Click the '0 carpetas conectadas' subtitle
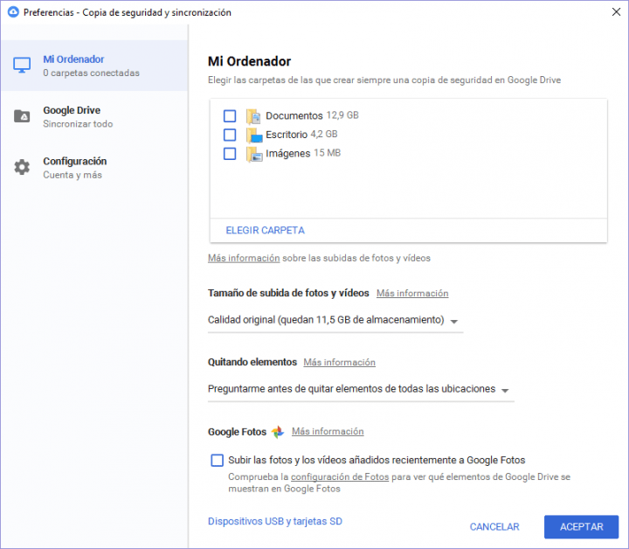Image resolution: width=629 pixels, height=549 pixels. [91, 73]
